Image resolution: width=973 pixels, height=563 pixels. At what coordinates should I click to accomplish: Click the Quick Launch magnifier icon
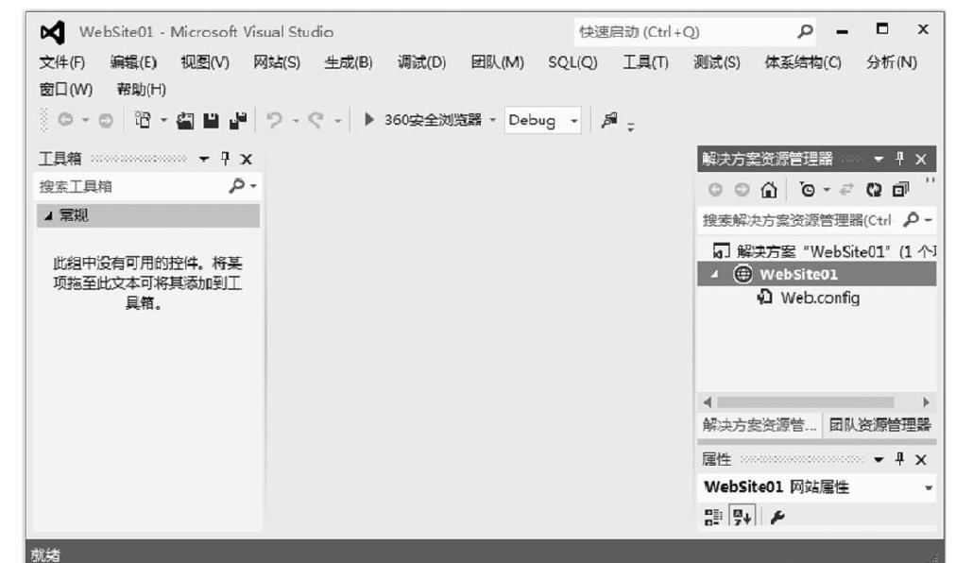pyautogui.click(x=805, y=31)
